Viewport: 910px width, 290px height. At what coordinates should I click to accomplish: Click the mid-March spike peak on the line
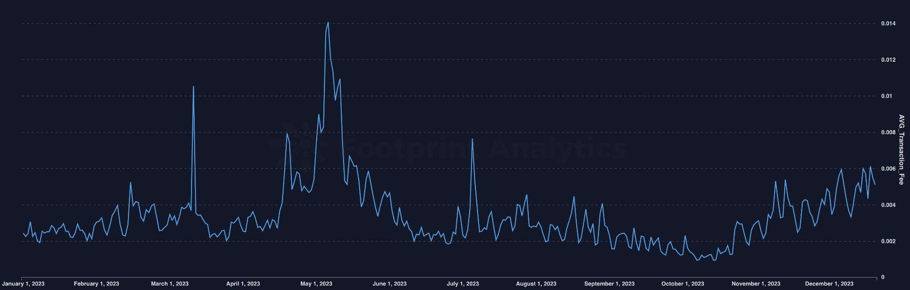coord(193,87)
